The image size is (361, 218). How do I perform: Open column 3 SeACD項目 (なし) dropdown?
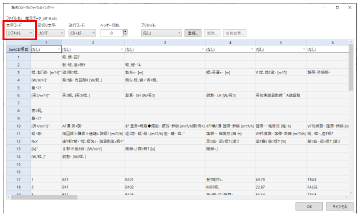(165, 49)
